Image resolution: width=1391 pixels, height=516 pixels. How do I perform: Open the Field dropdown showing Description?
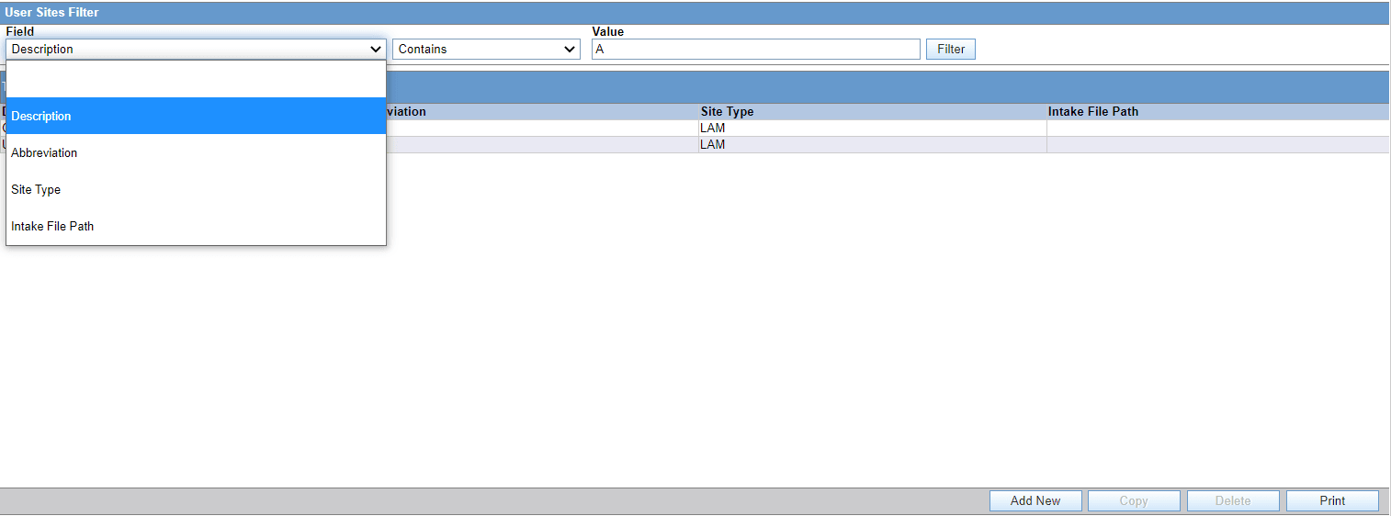coord(196,49)
